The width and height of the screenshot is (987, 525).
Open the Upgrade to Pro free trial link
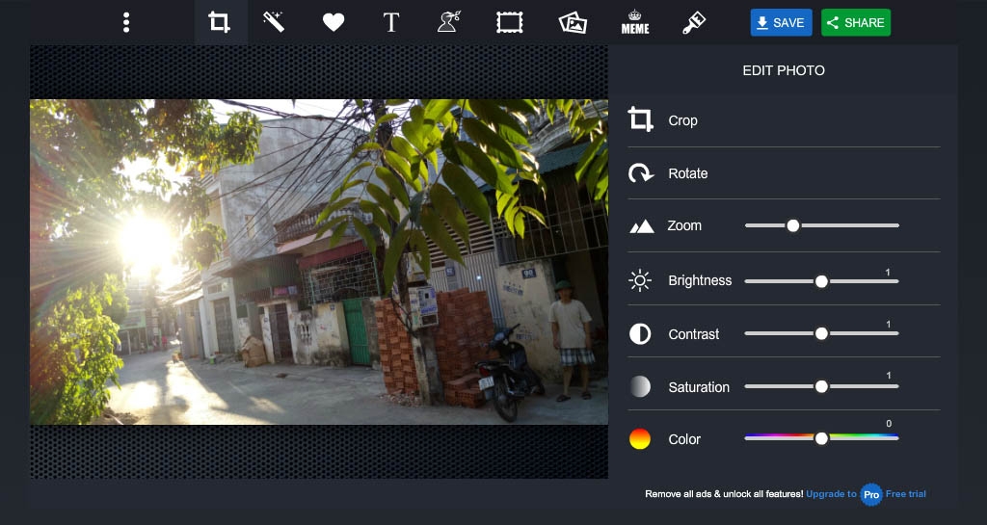867,494
